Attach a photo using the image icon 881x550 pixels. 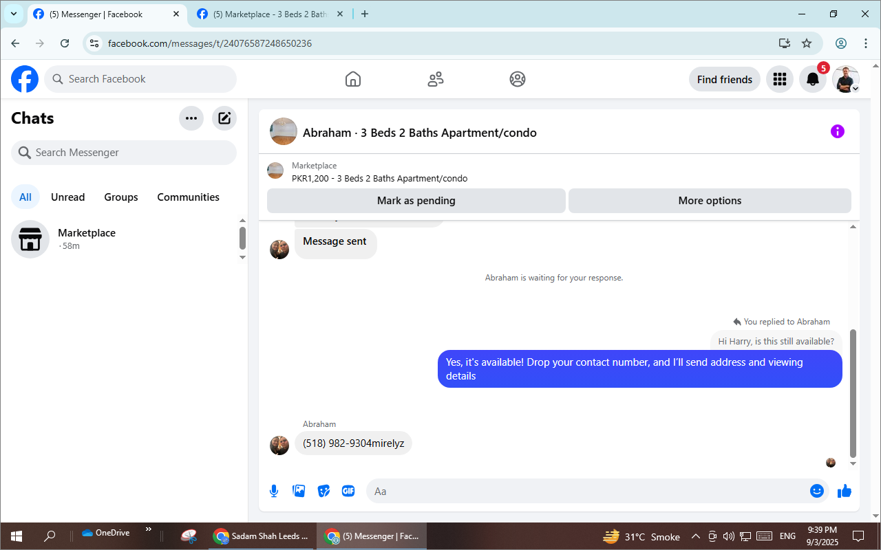click(299, 491)
